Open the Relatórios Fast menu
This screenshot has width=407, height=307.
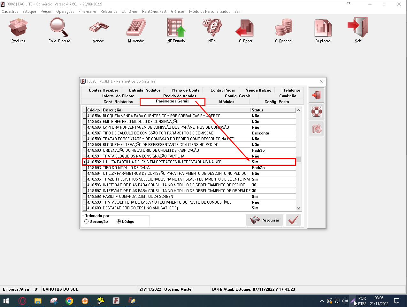(x=154, y=12)
